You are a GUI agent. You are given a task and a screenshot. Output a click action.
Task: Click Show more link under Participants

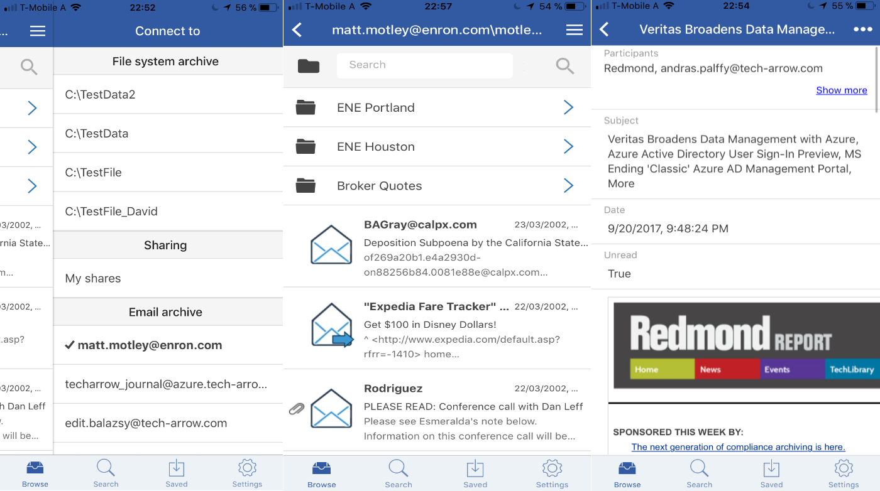[x=841, y=90]
